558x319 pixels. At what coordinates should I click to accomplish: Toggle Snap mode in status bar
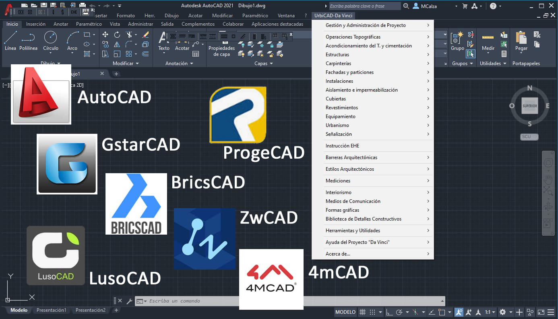point(372,312)
